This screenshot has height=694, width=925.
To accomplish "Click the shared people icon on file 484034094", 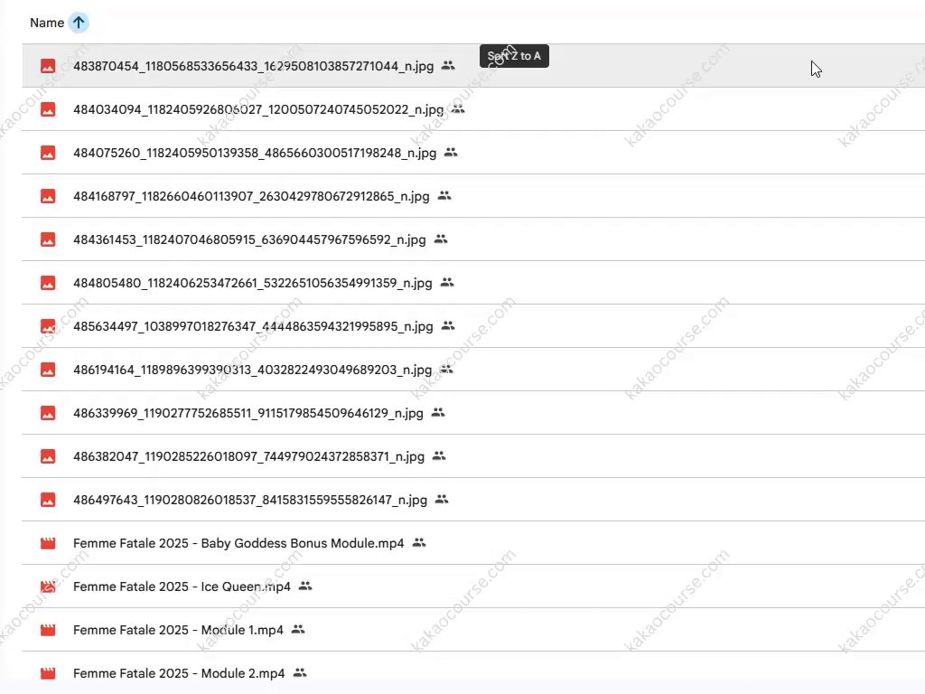I will (x=458, y=109).
